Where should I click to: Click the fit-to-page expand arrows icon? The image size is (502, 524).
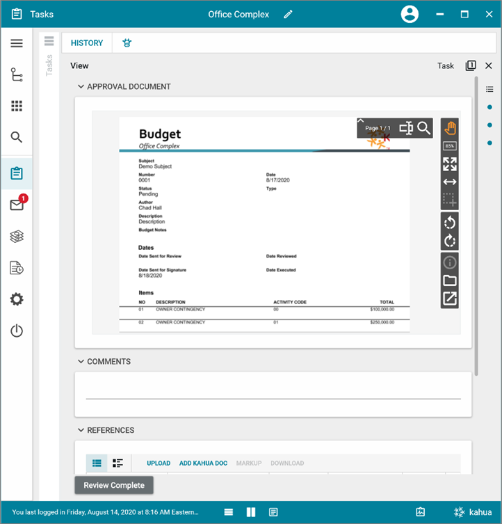tap(450, 164)
